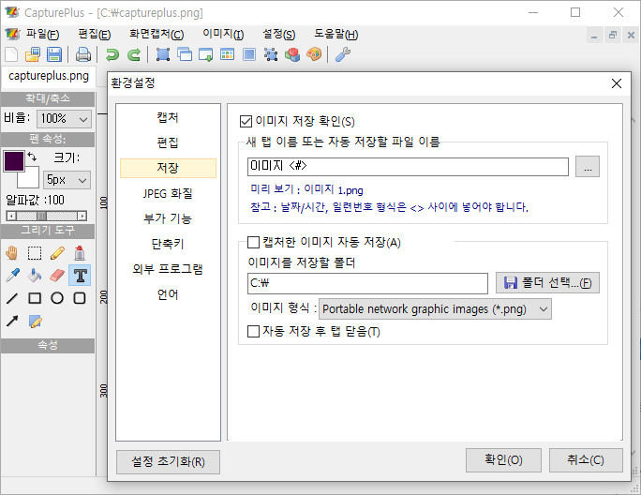
Task: Pick the Eyedropper color picker tool
Action: click(11, 276)
